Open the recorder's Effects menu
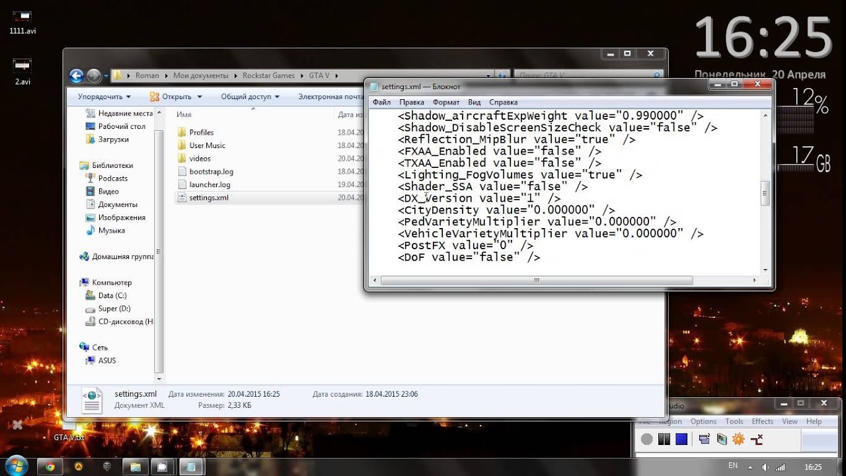The image size is (846, 476). pos(762,421)
